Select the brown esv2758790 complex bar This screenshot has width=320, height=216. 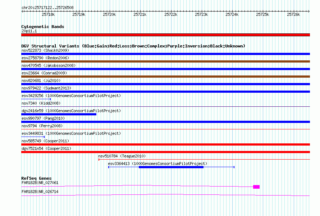point(165,61)
